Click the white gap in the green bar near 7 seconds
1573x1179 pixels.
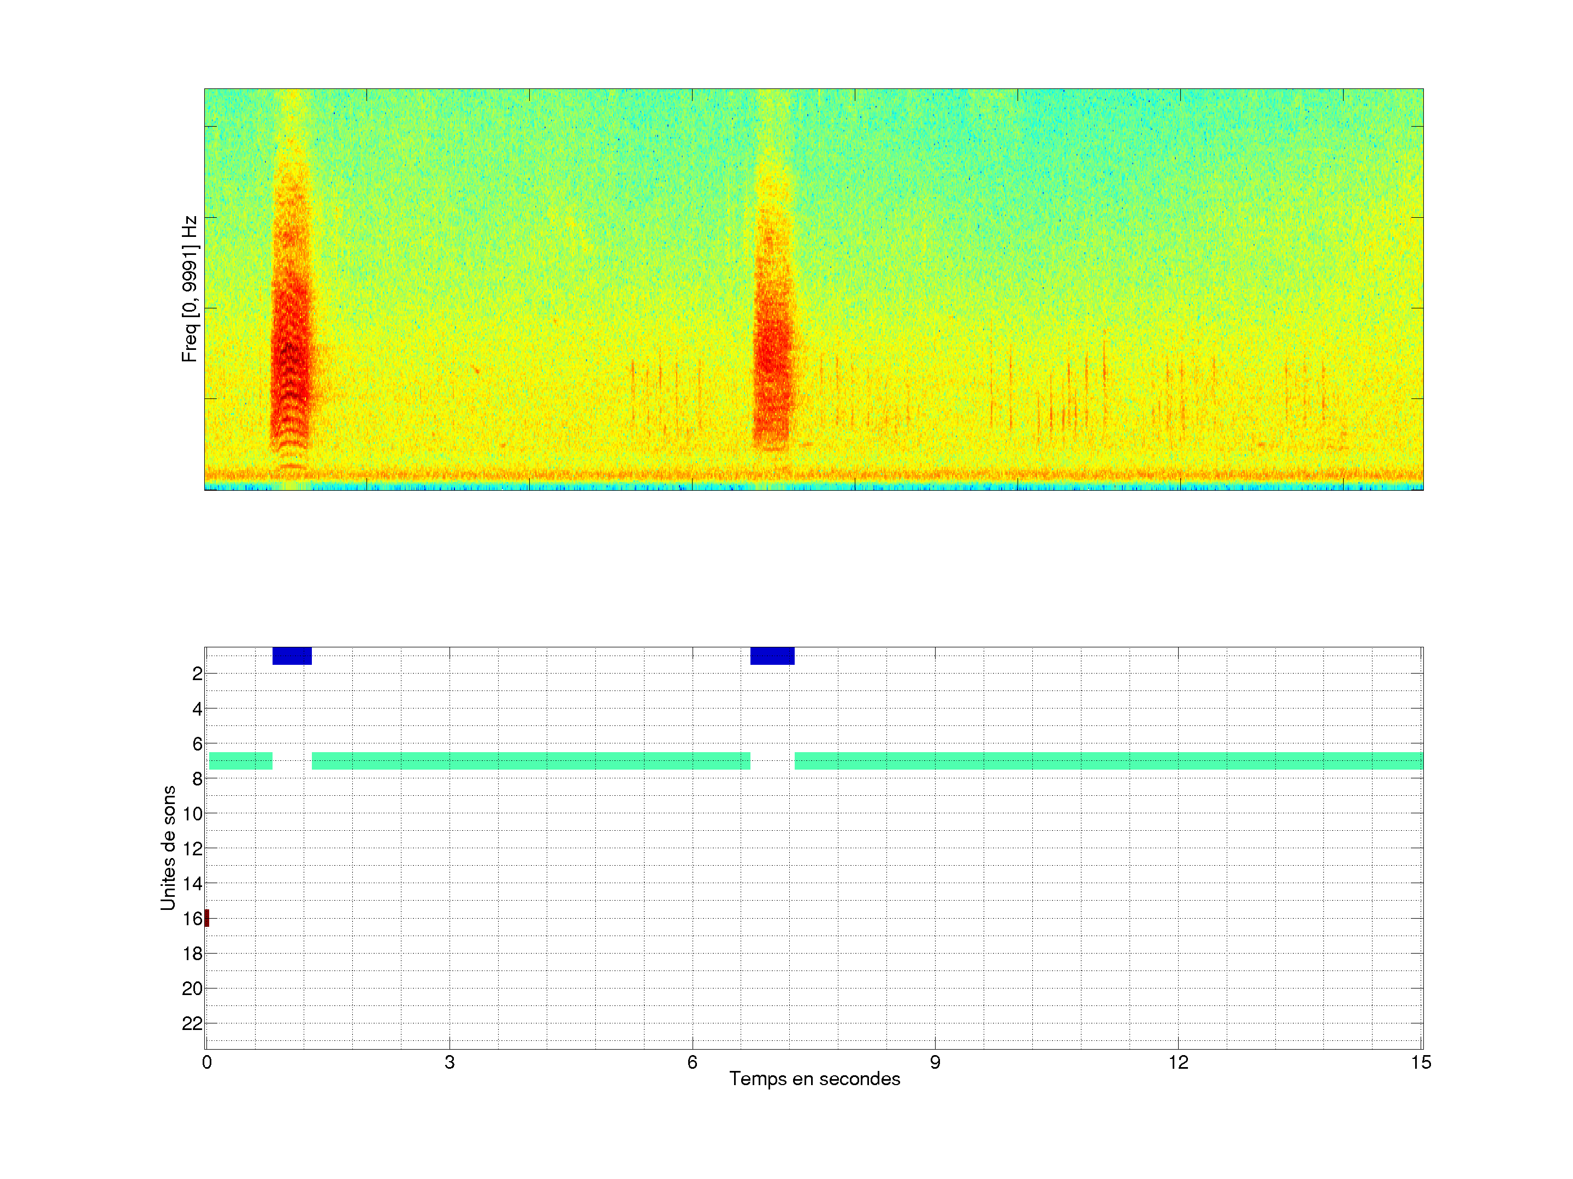pos(772,760)
